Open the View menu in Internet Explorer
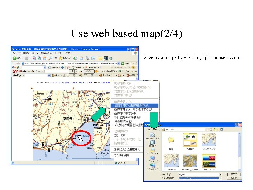 [35, 53]
